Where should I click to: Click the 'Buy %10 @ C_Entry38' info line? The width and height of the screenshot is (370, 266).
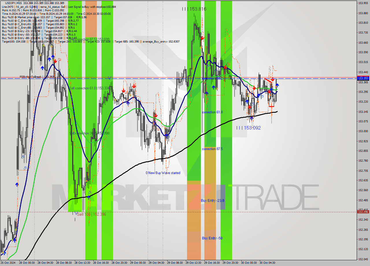(x=40, y=21)
